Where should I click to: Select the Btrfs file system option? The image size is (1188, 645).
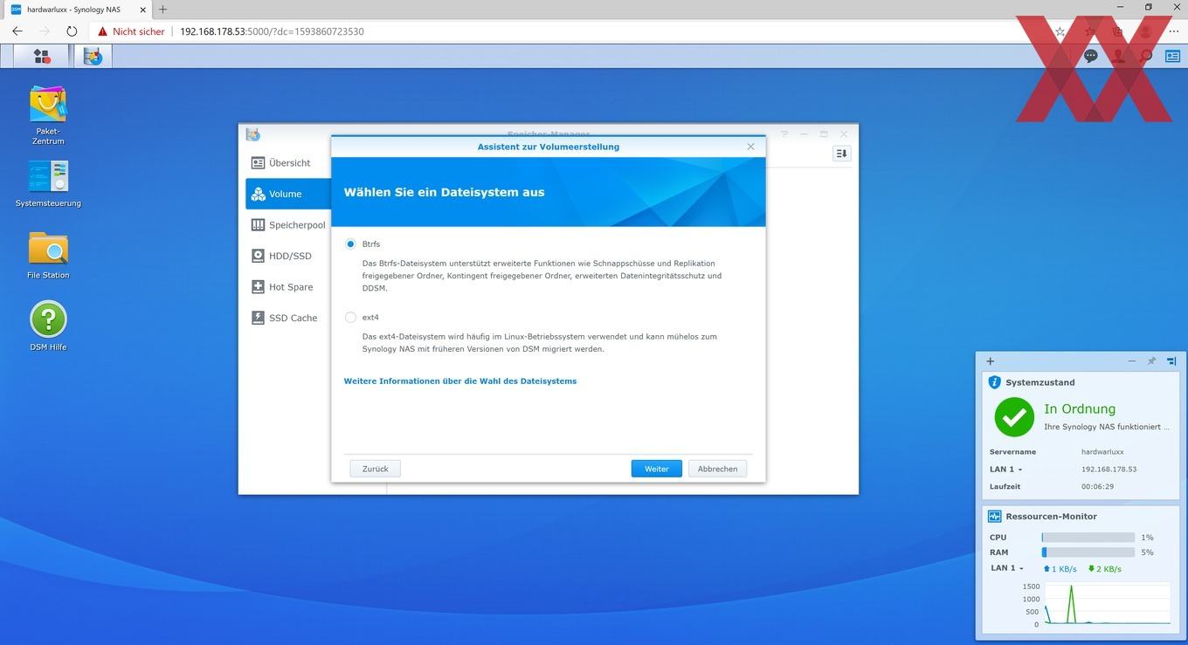click(350, 244)
